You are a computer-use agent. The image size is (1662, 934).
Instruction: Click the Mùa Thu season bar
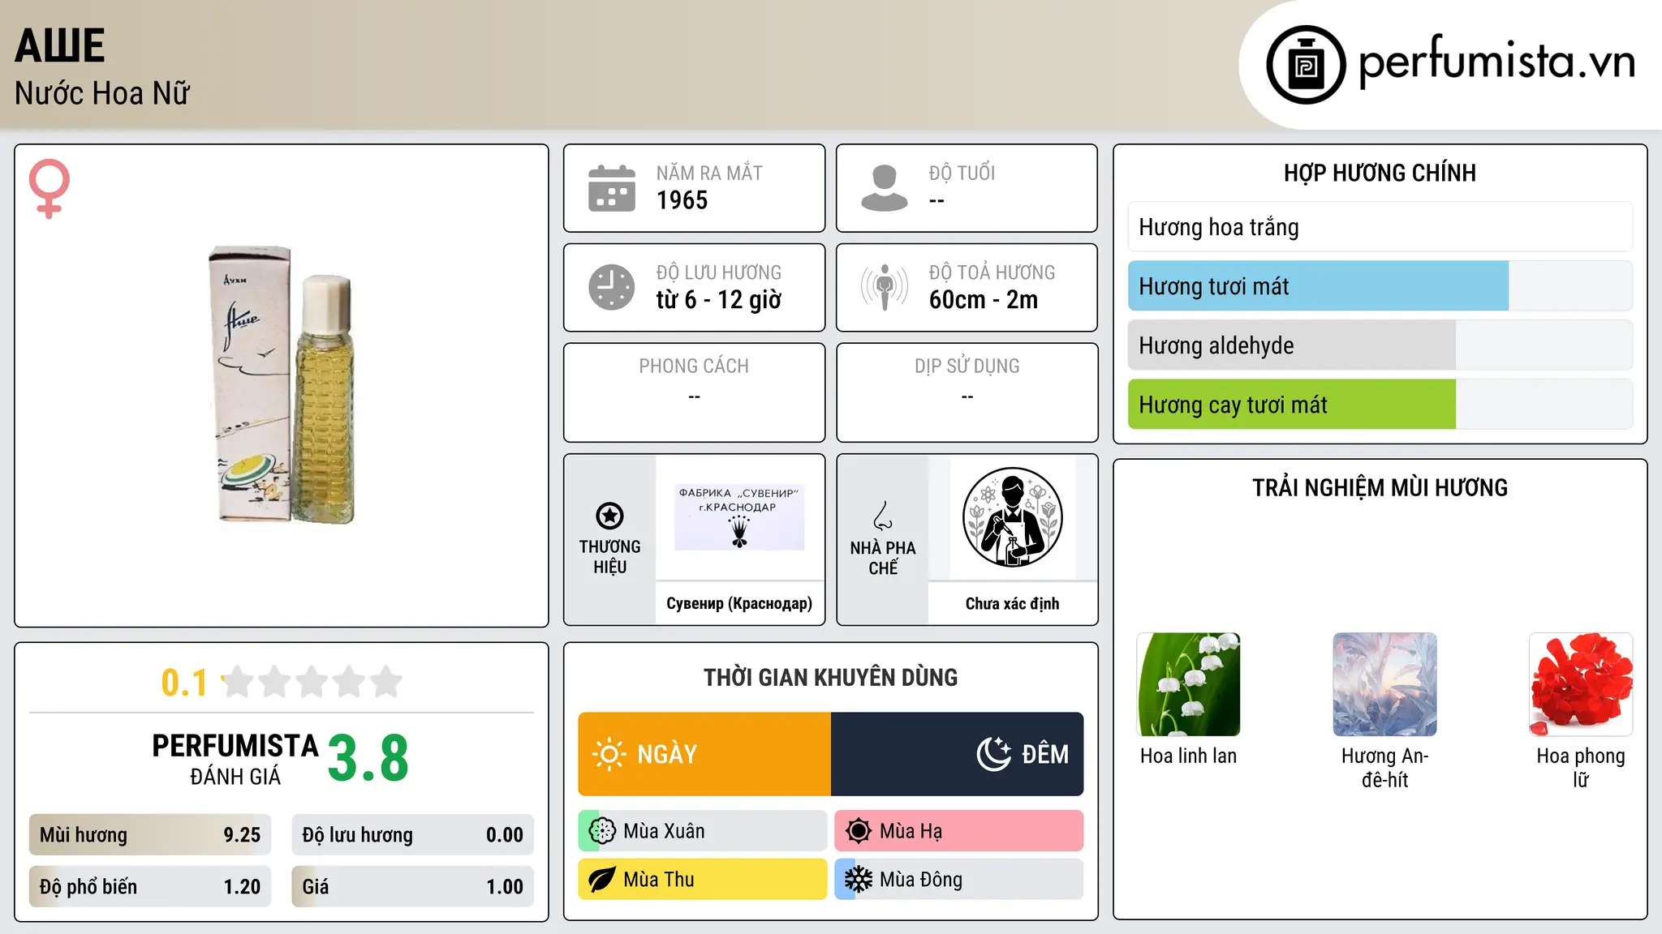click(x=703, y=880)
